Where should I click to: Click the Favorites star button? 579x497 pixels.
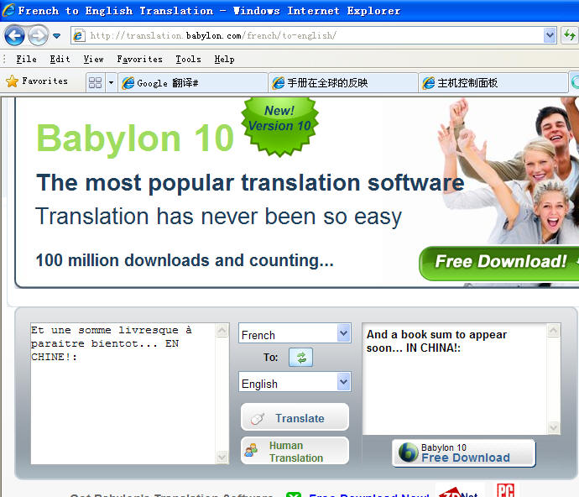pyautogui.click(x=37, y=81)
